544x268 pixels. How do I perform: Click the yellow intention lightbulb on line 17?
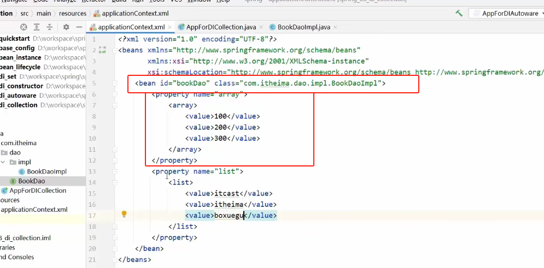(x=124, y=214)
